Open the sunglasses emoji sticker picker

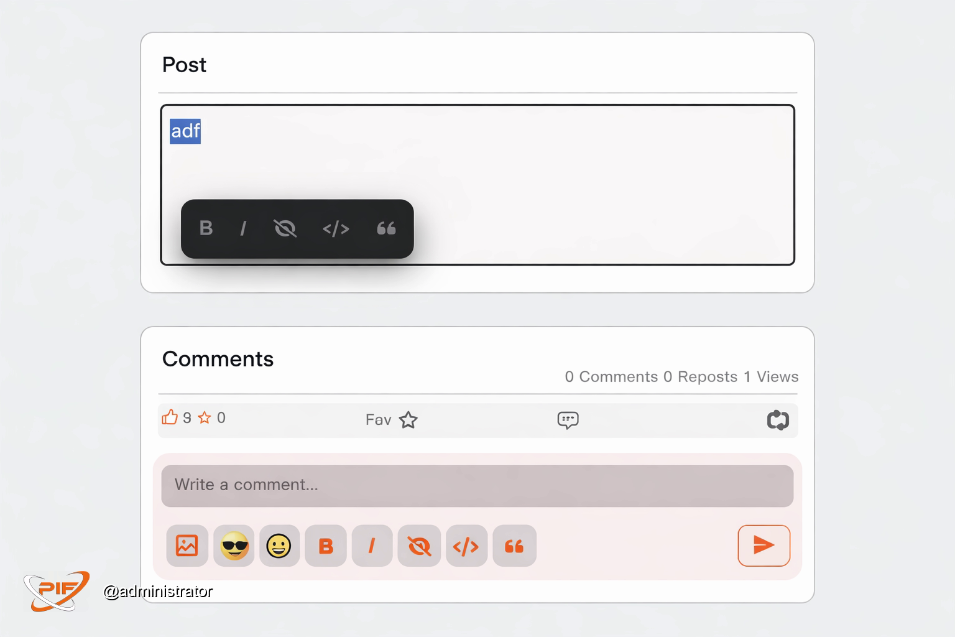(234, 546)
